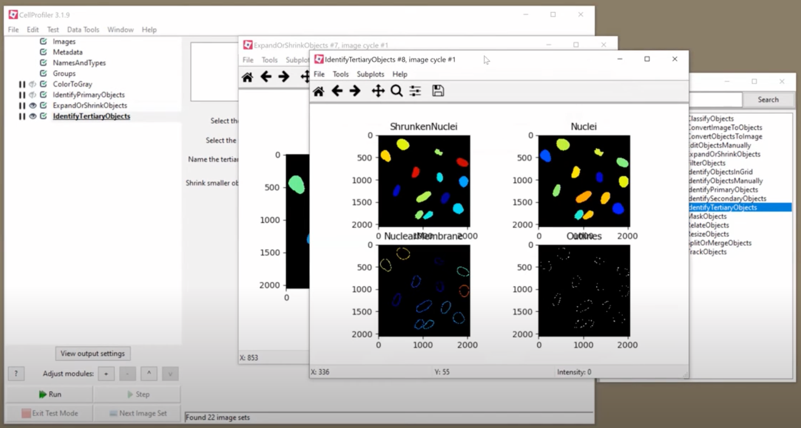Click the Step button
This screenshot has height=428, width=801.
click(138, 394)
